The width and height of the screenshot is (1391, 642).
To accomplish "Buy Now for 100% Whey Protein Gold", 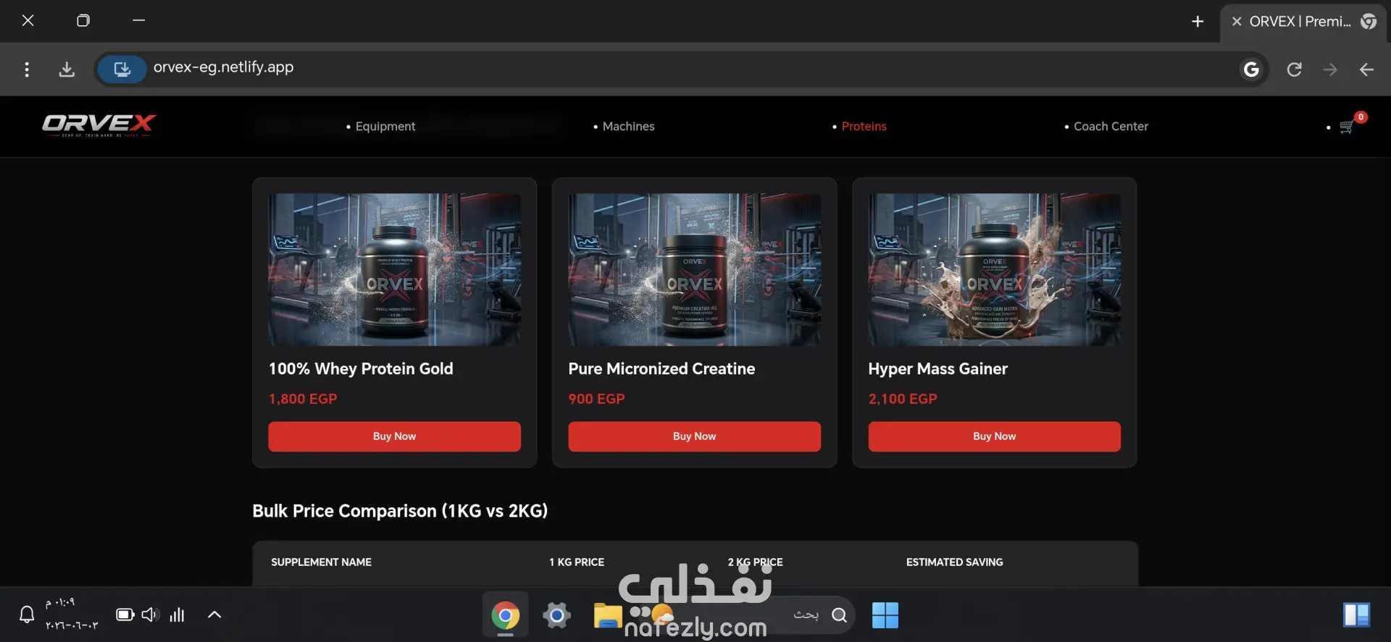I will click(394, 436).
